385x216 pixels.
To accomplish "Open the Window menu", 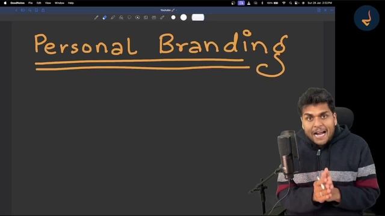I will pyautogui.click(x=60, y=3).
